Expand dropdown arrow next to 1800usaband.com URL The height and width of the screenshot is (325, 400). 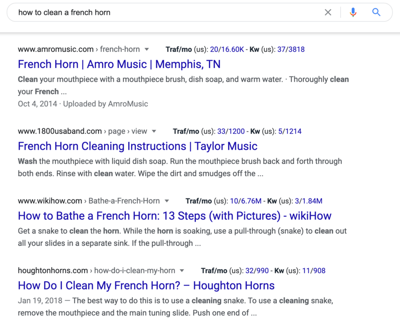(x=154, y=131)
